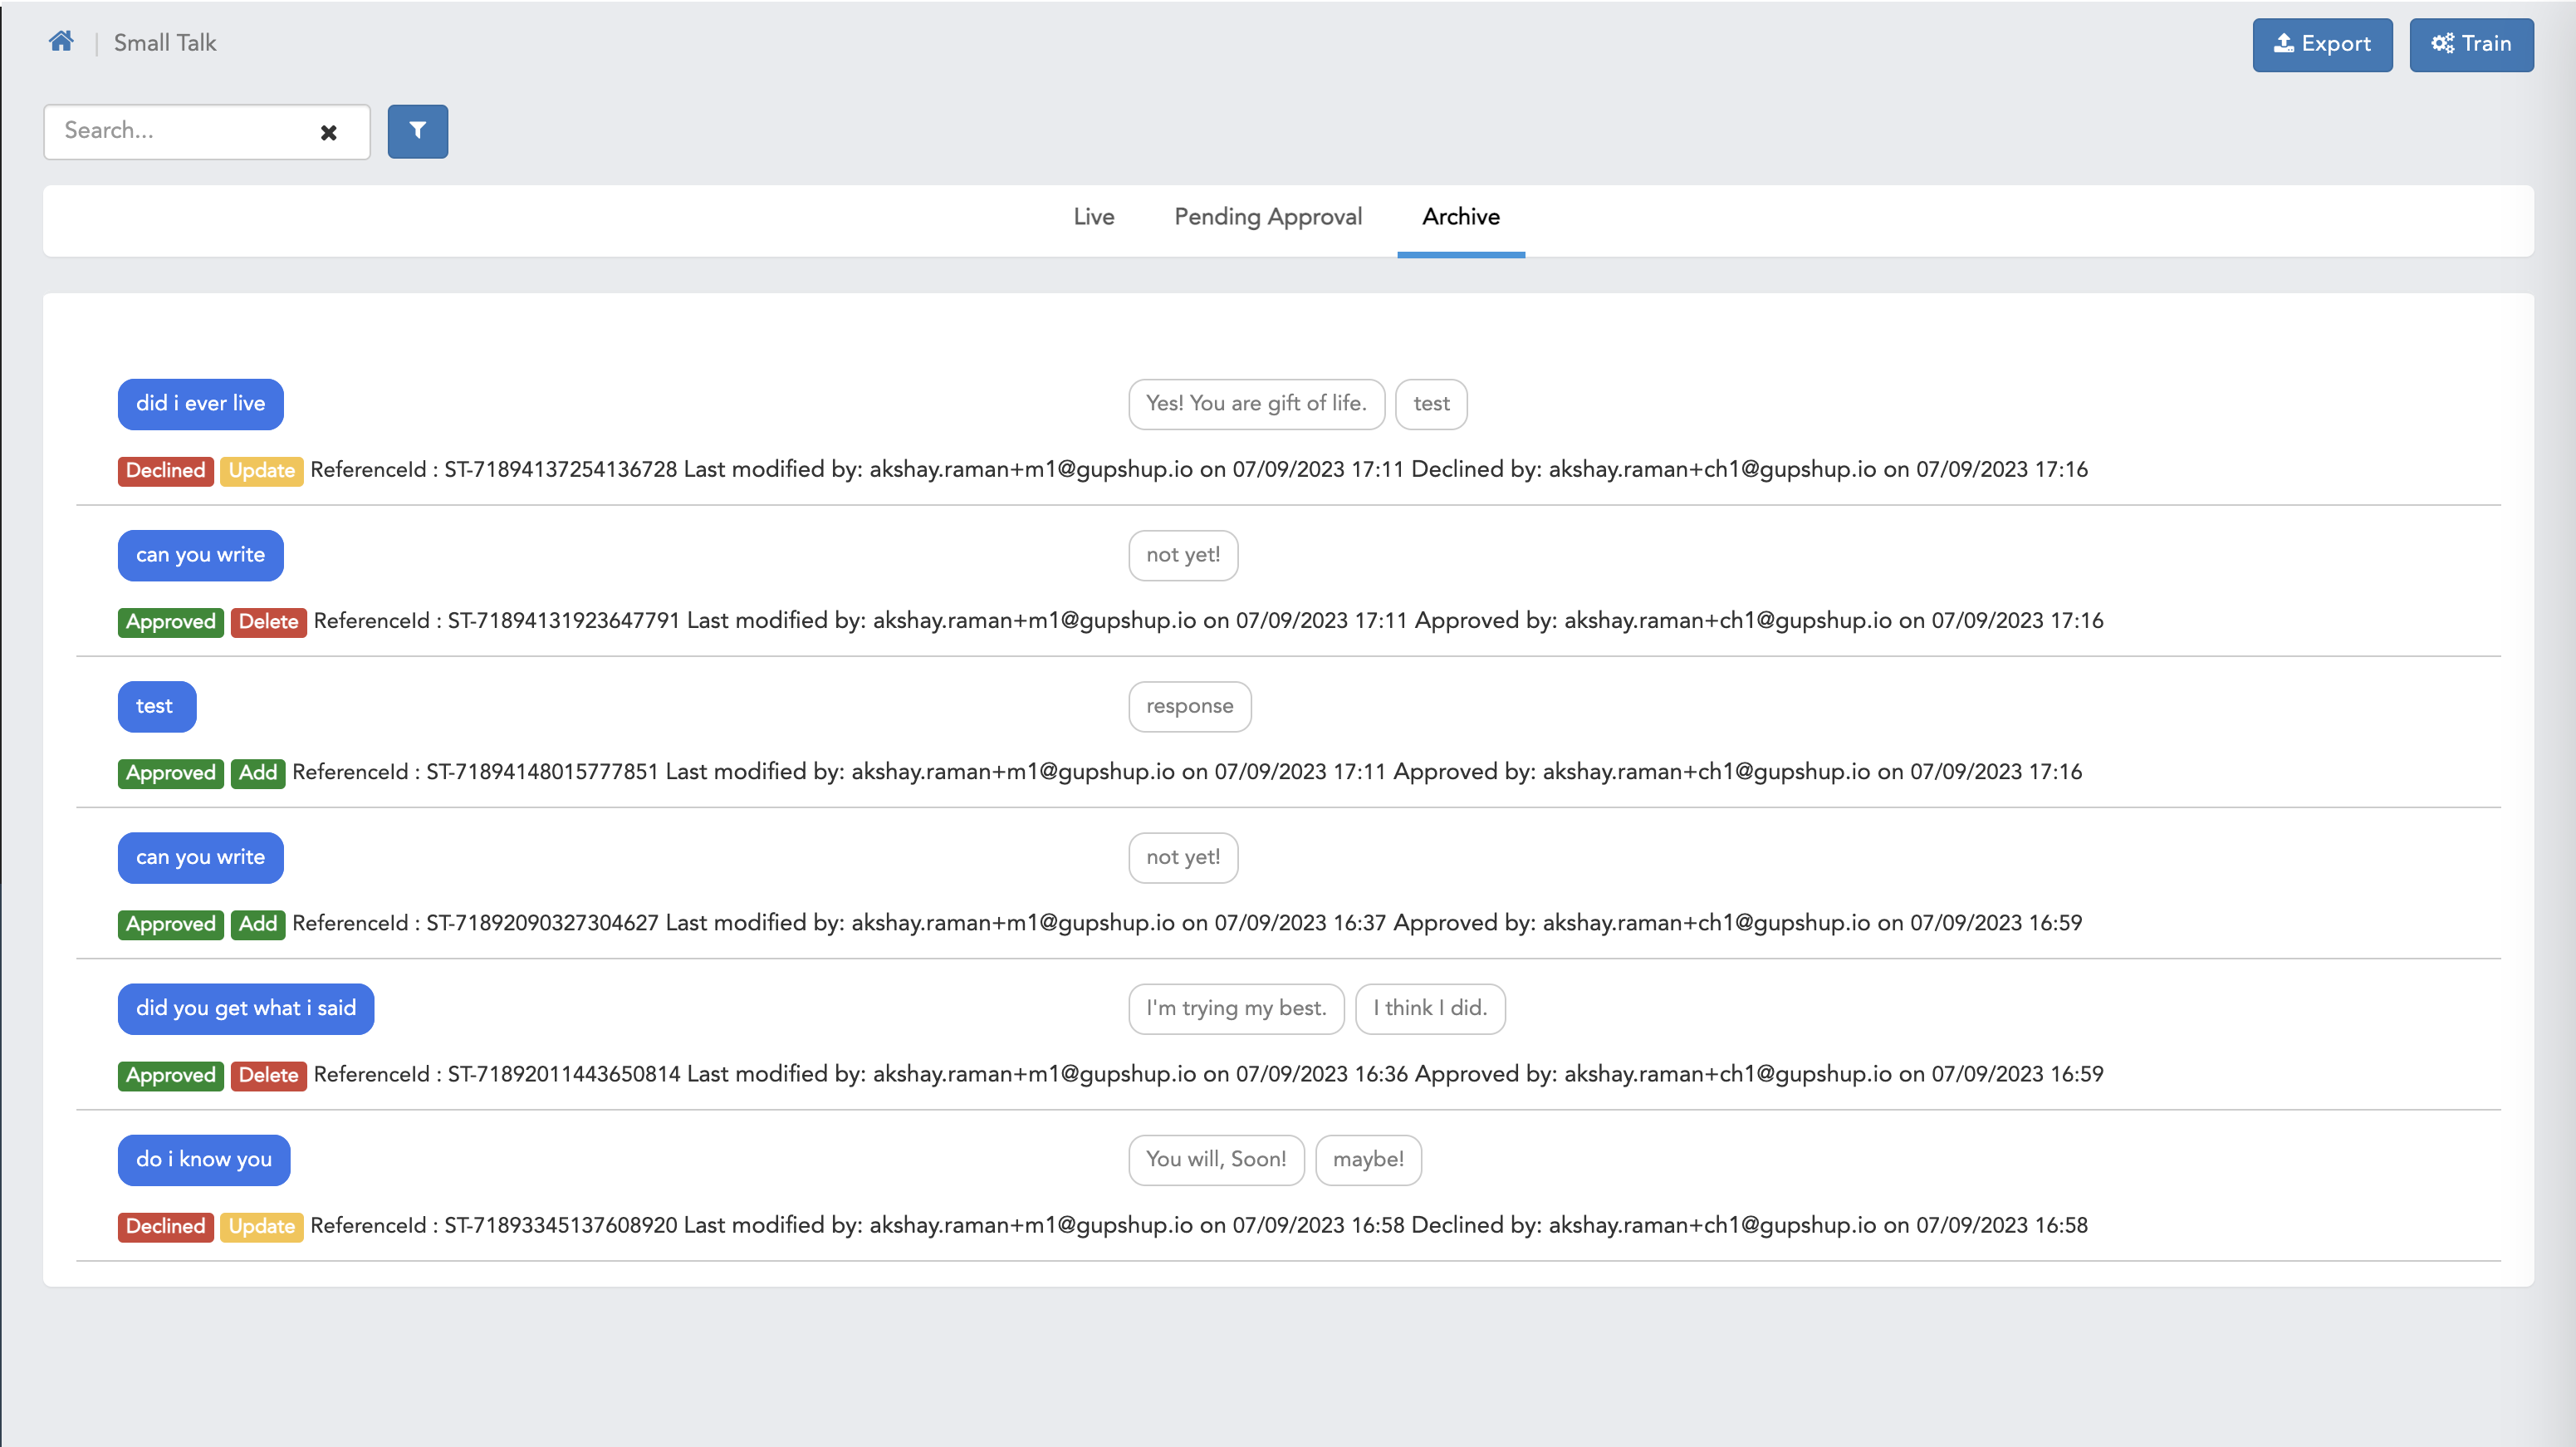Click the 'response' chip
The image size is (2576, 1447).
click(1190, 707)
